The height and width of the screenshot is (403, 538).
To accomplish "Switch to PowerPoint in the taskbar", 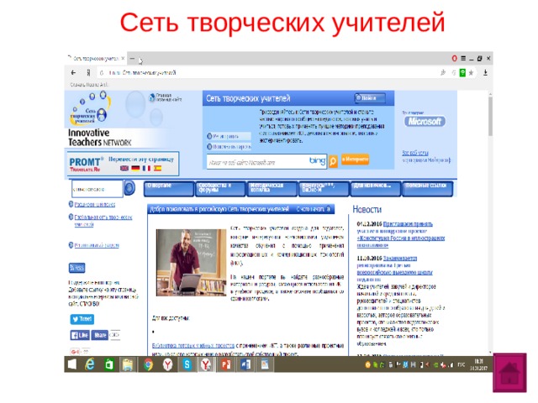I will click(226, 364).
